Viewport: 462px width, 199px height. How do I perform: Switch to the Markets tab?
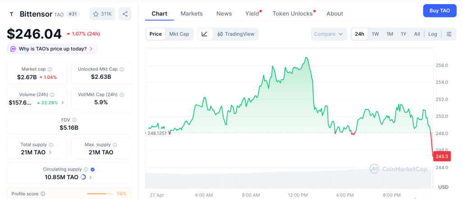coord(192,14)
